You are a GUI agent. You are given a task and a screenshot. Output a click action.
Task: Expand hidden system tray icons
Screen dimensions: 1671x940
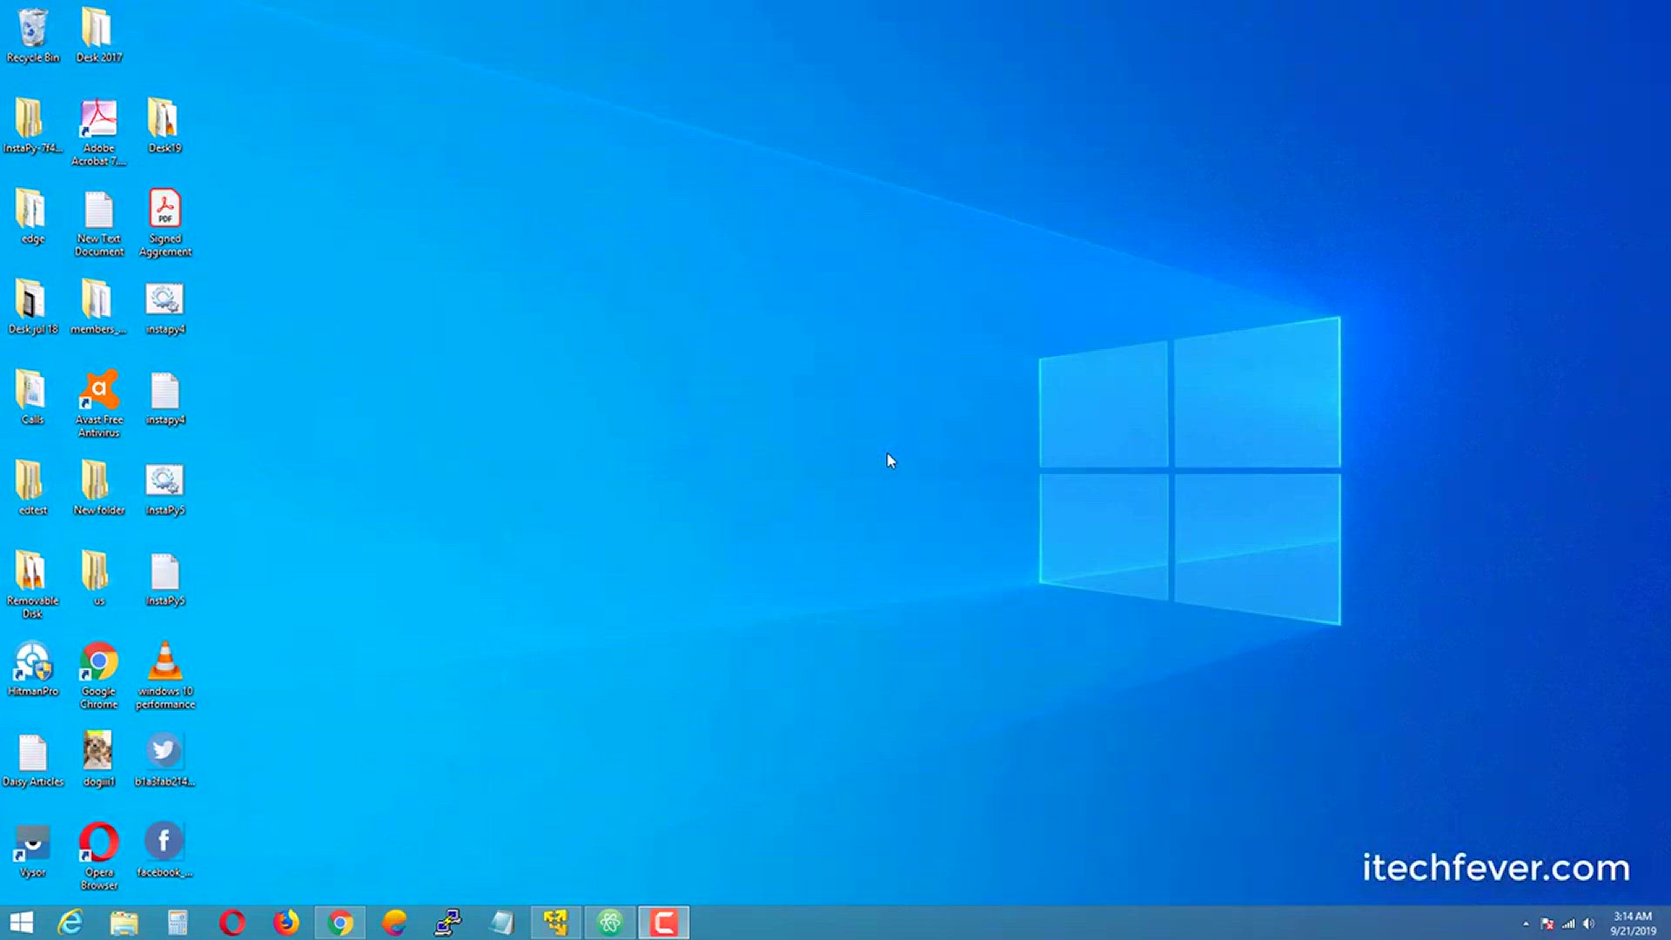pos(1526,923)
